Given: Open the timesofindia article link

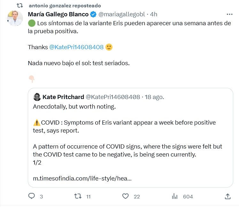Looking at the screenshot, I should pyautogui.click(x=82, y=179).
